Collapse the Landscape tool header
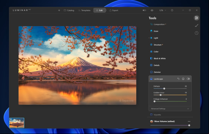The width and height of the screenshot is (209, 134). coord(170,79)
